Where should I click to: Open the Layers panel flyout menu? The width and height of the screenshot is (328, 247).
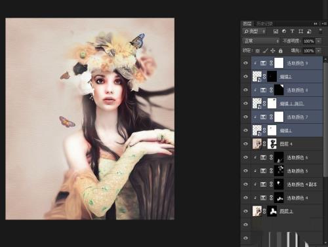(x=324, y=24)
